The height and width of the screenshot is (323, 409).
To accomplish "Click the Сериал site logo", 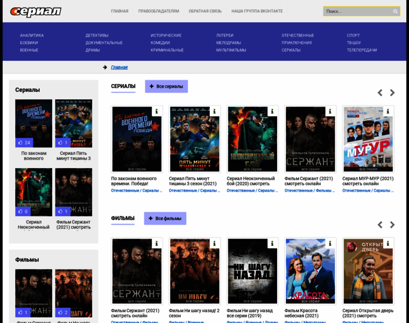I will coord(36,11).
